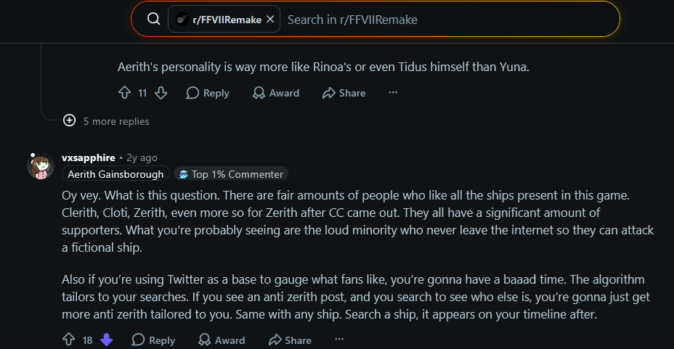
Task: Click the search magnifier icon
Action: [153, 19]
